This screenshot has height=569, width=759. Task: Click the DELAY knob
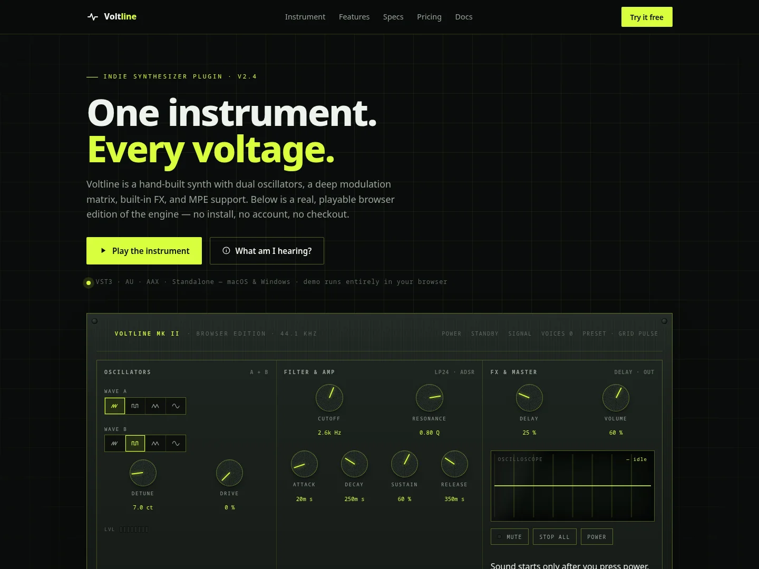[x=529, y=398]
